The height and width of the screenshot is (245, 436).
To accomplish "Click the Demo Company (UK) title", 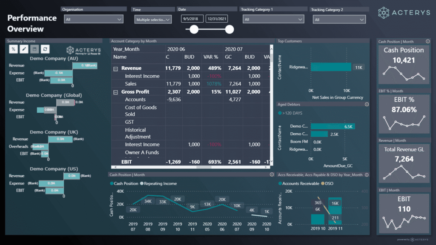I will click(x=54, y=132).
